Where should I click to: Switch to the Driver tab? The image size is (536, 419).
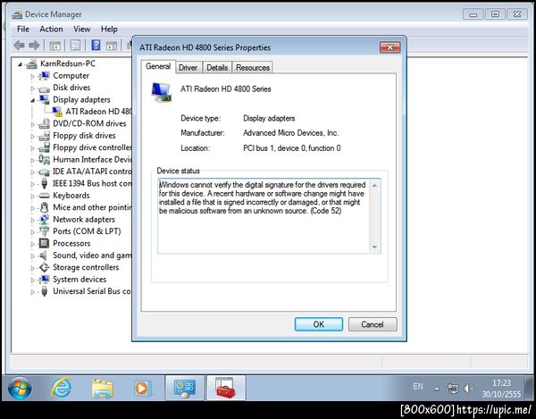click(188, 68)
